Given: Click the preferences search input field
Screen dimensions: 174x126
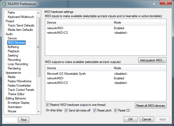Looking at the screenshot, I should (11, 120).
